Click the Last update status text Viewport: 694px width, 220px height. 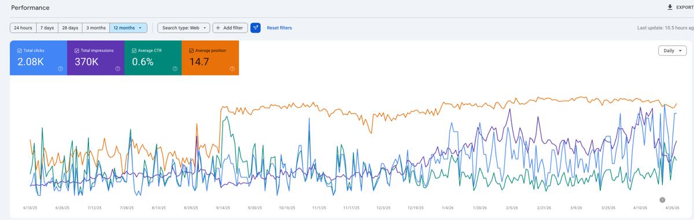(665, 28)
